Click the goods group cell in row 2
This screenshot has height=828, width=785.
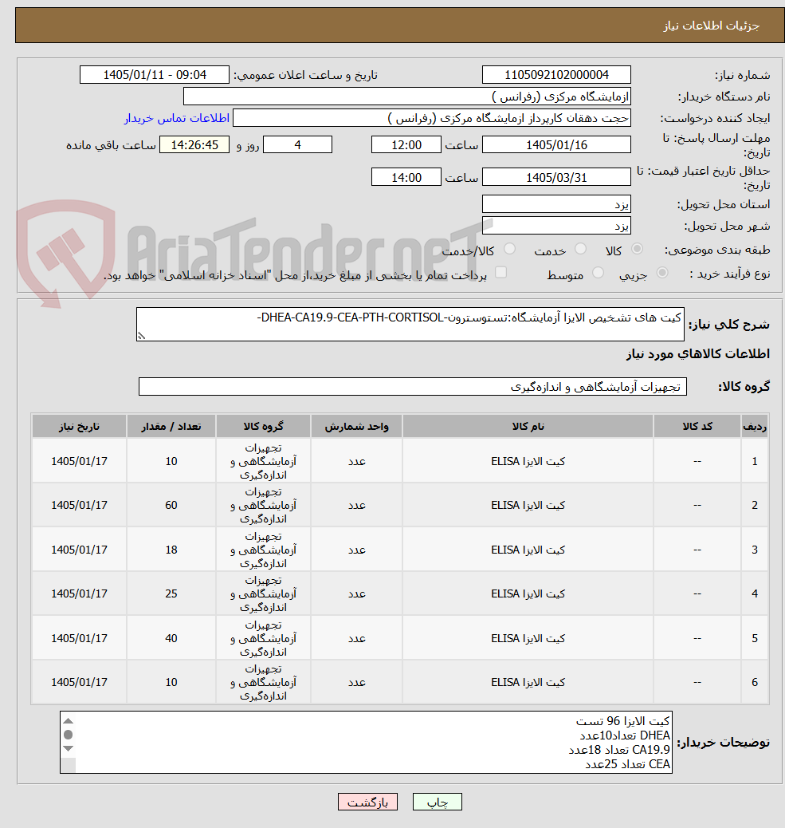[263, 505]
